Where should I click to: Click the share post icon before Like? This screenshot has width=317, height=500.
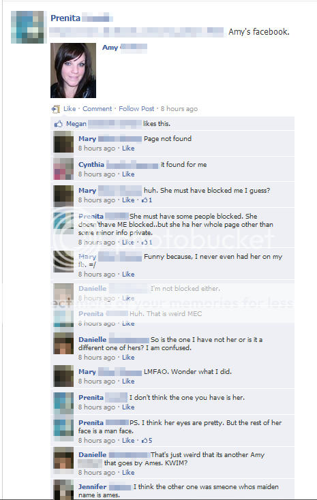pyautogui.click(x=55, y=109)
